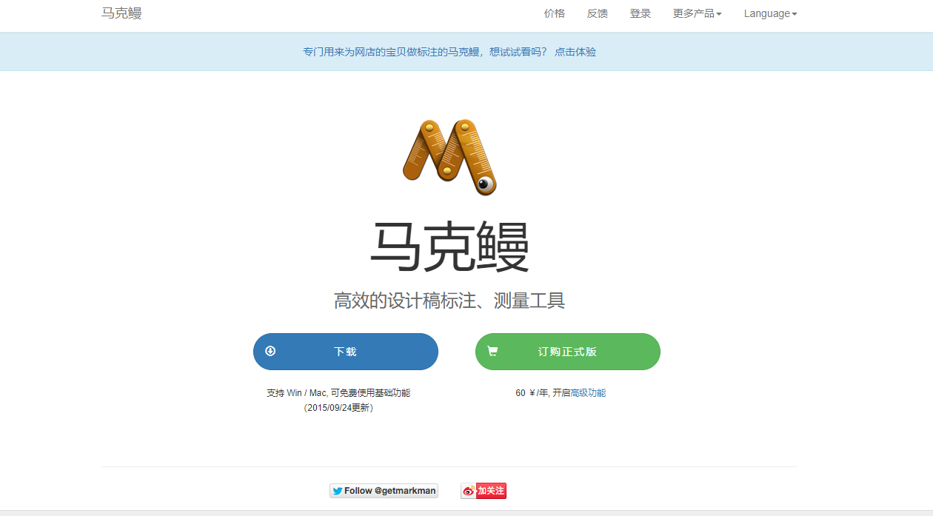Click the Weibo 加关注 button
933x516 pixels.
pos(484,491)
